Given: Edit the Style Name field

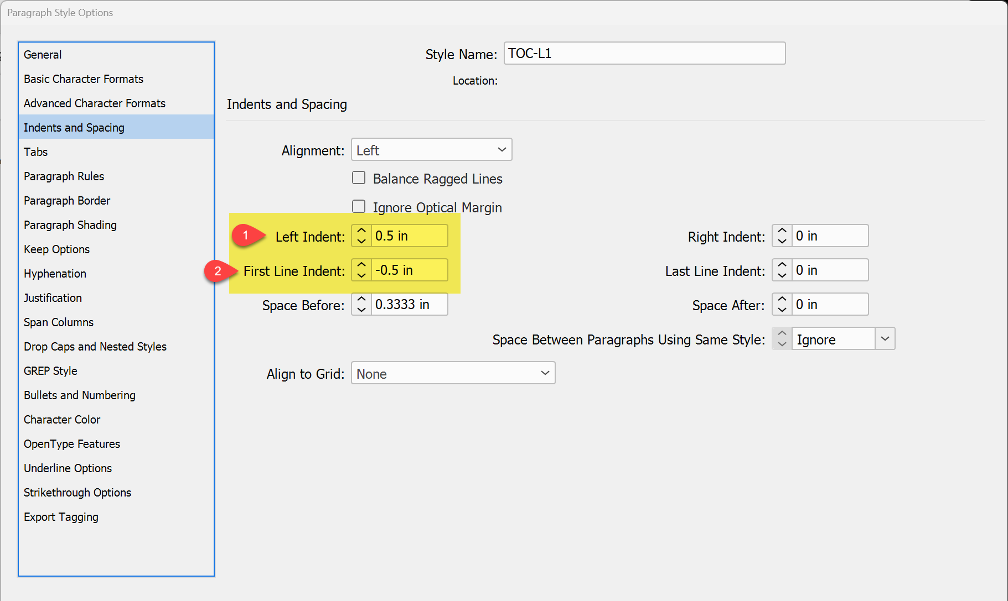Looking at the screenshot, I should [x=644, y=53].
